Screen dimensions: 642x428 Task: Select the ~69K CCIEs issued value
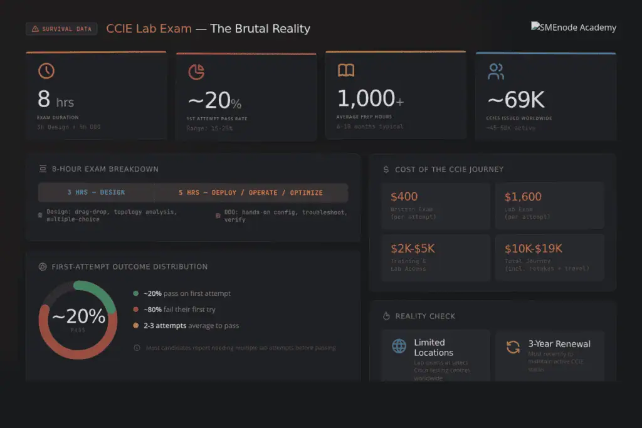pos(516,100)
